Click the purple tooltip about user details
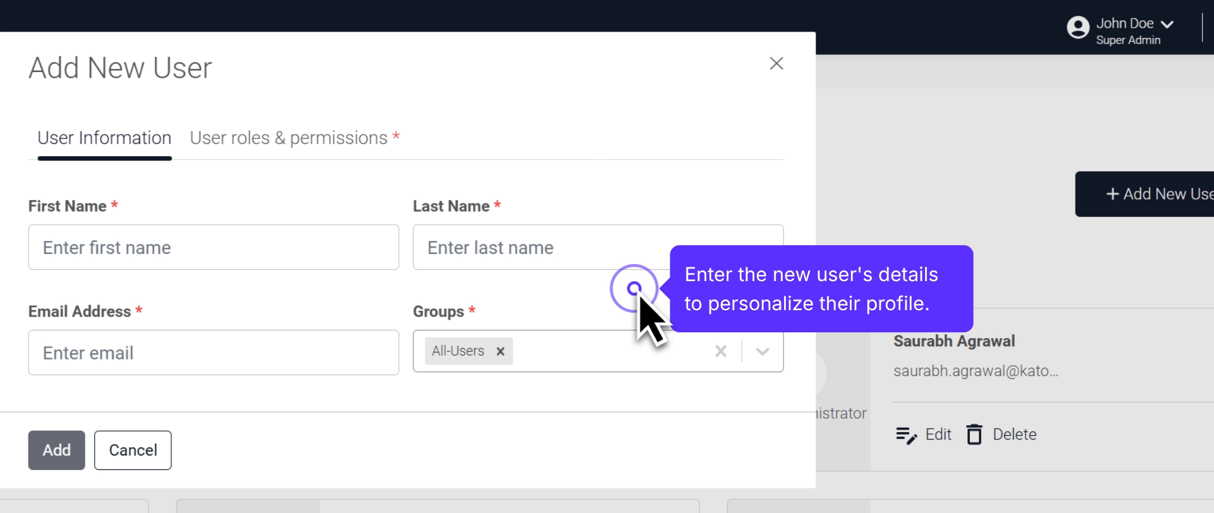 coord(821,289)
